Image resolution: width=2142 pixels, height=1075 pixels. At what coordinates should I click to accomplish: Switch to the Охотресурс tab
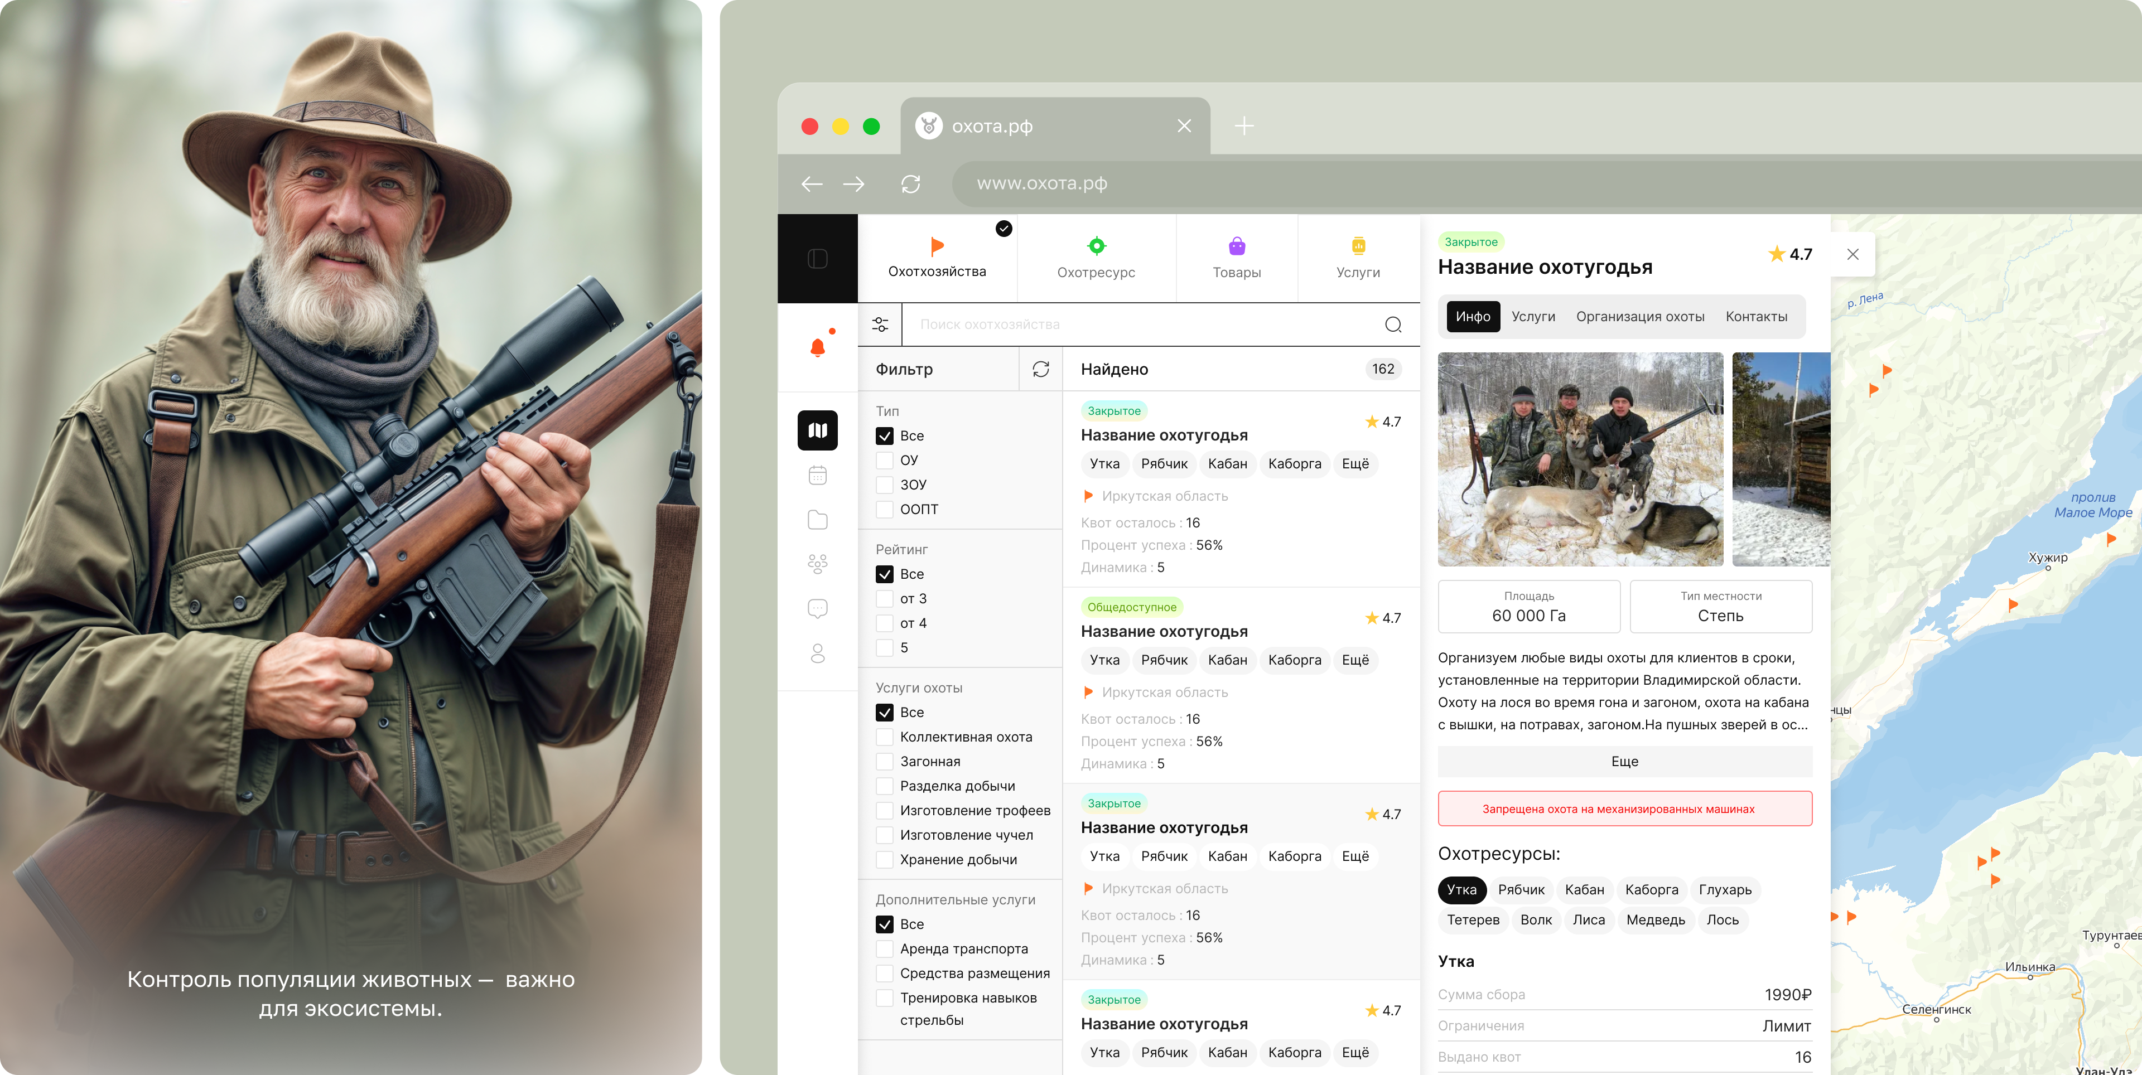point(1096,259)
